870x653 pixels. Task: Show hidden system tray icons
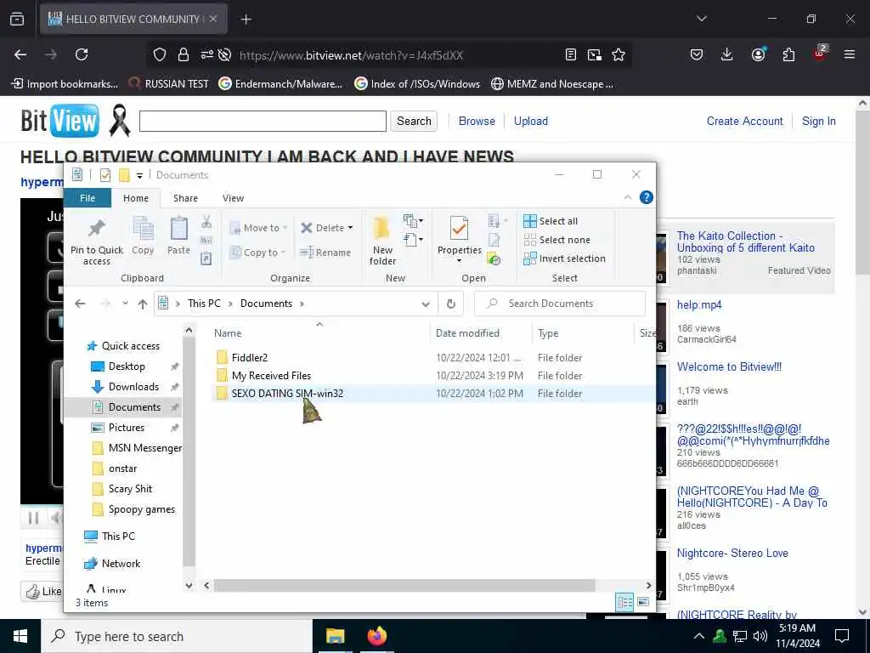pos(699,636)
